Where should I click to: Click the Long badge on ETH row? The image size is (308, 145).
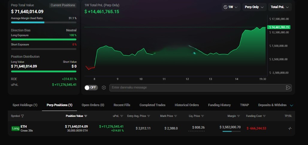[16, 129]
